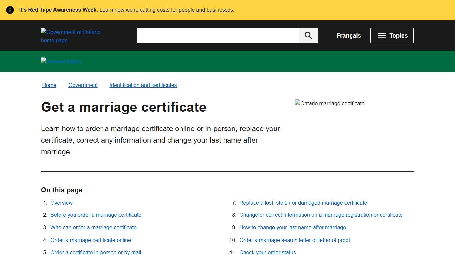Open the Topics hamburger menu
This screenshot has width=455, height=255.
point(392,35)
